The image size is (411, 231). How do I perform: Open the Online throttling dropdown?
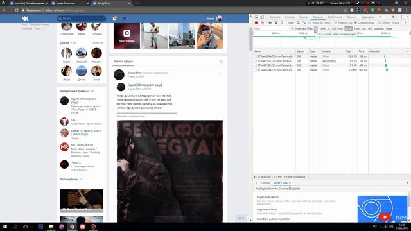(x=396, y=23)
